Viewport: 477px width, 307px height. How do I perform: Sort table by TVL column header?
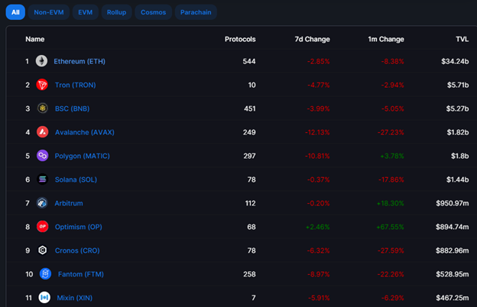(x=462, y=39)
